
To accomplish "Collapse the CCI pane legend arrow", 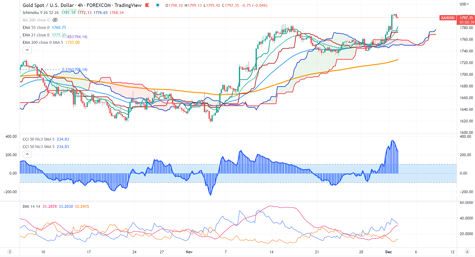I will (x=27, y=154).
